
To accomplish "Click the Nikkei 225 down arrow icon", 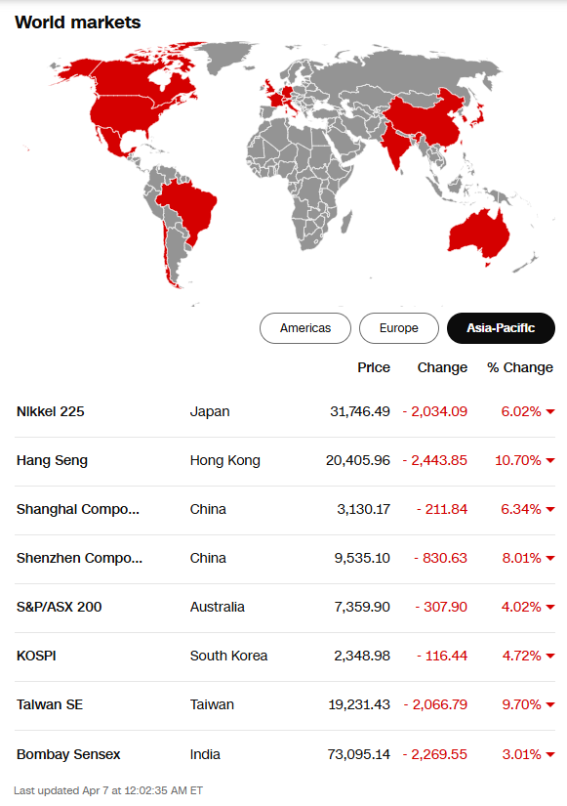I will pyautogui.click(x=550, y=411).
